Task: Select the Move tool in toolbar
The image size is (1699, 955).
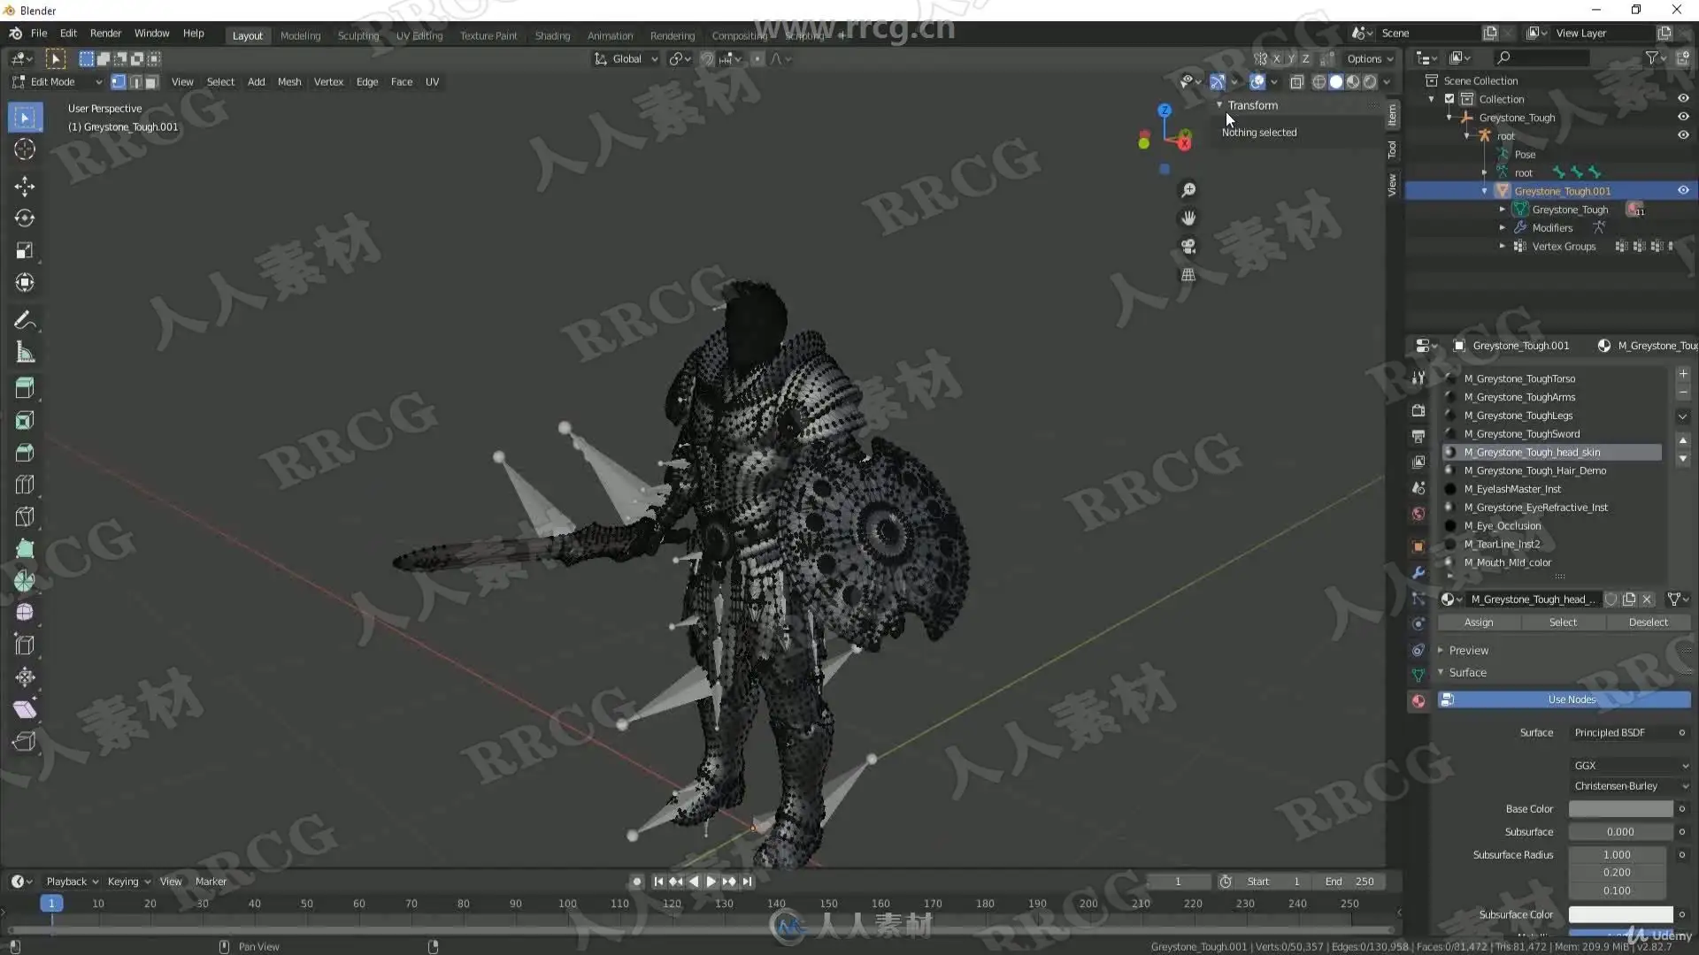Action: click(25, 186)
